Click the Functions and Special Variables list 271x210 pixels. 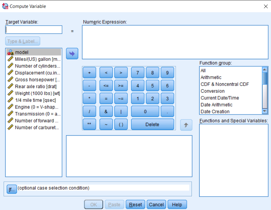[x=234, y=160]
